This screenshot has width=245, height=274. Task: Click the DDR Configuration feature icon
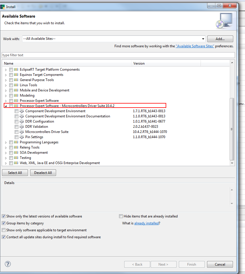[22, 121]
